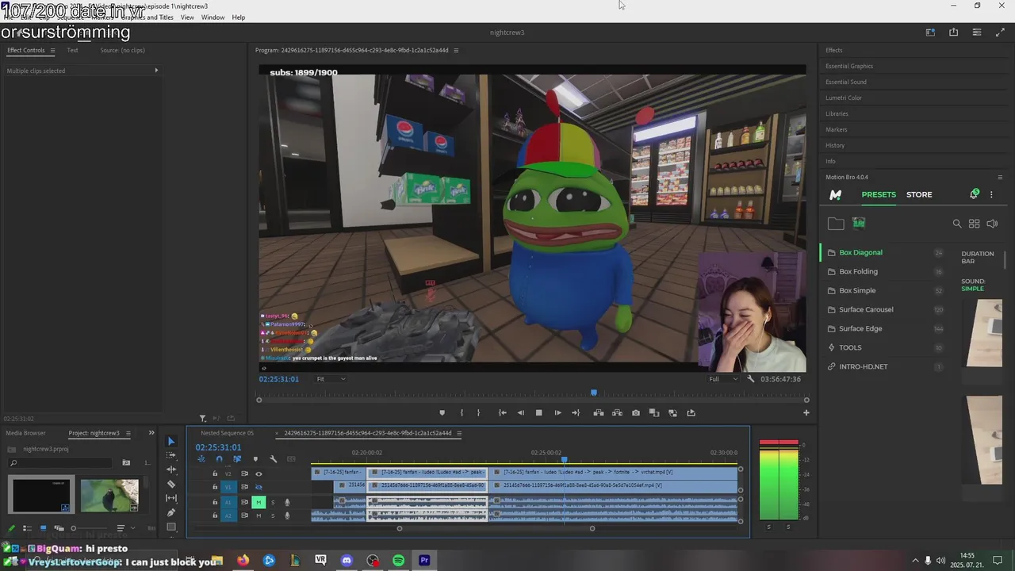The image size is (1015, 571).
Task: Open the View menu
Action: click(187, 17)
